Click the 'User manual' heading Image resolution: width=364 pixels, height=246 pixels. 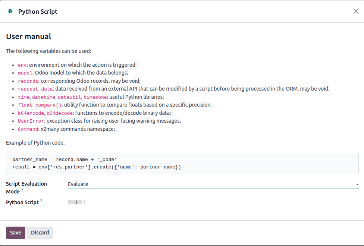coord(29,37)
